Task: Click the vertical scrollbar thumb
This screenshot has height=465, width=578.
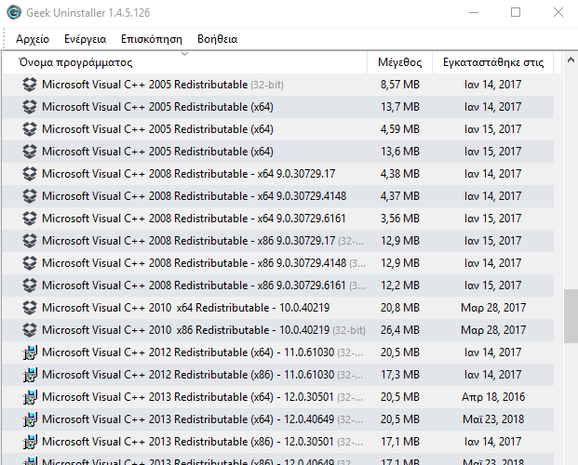Action: [x=571, y=316]
